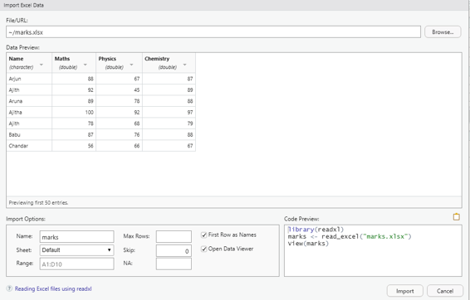Click the Range field showing A1:D10
The width and height of the screenshot is (470, 300).
[76, 264]
